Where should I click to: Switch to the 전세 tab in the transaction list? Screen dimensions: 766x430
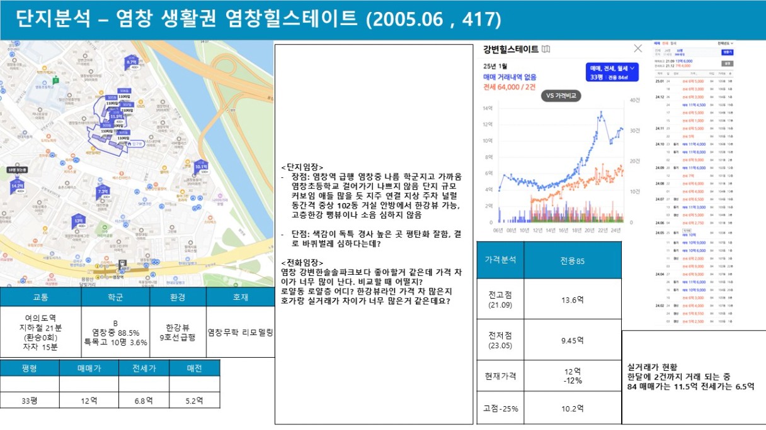[x=665, y=43]
